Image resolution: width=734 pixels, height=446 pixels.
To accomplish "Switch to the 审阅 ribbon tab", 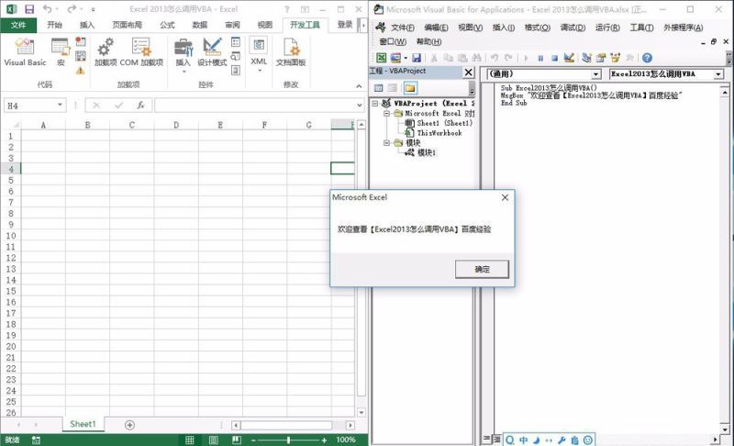I will 232,25.
